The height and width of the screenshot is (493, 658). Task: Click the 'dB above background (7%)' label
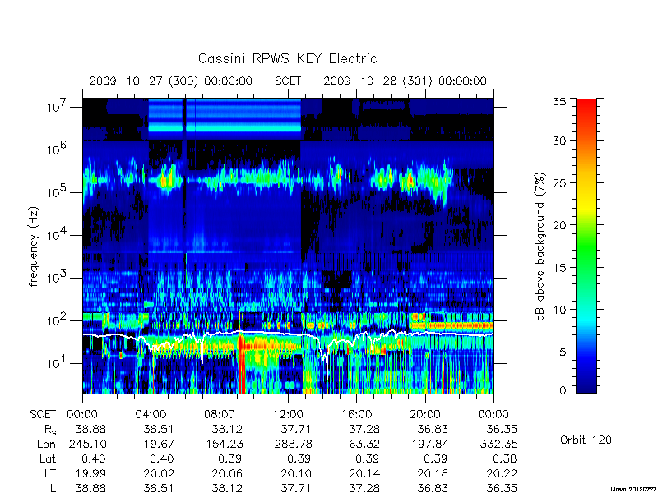540,246
